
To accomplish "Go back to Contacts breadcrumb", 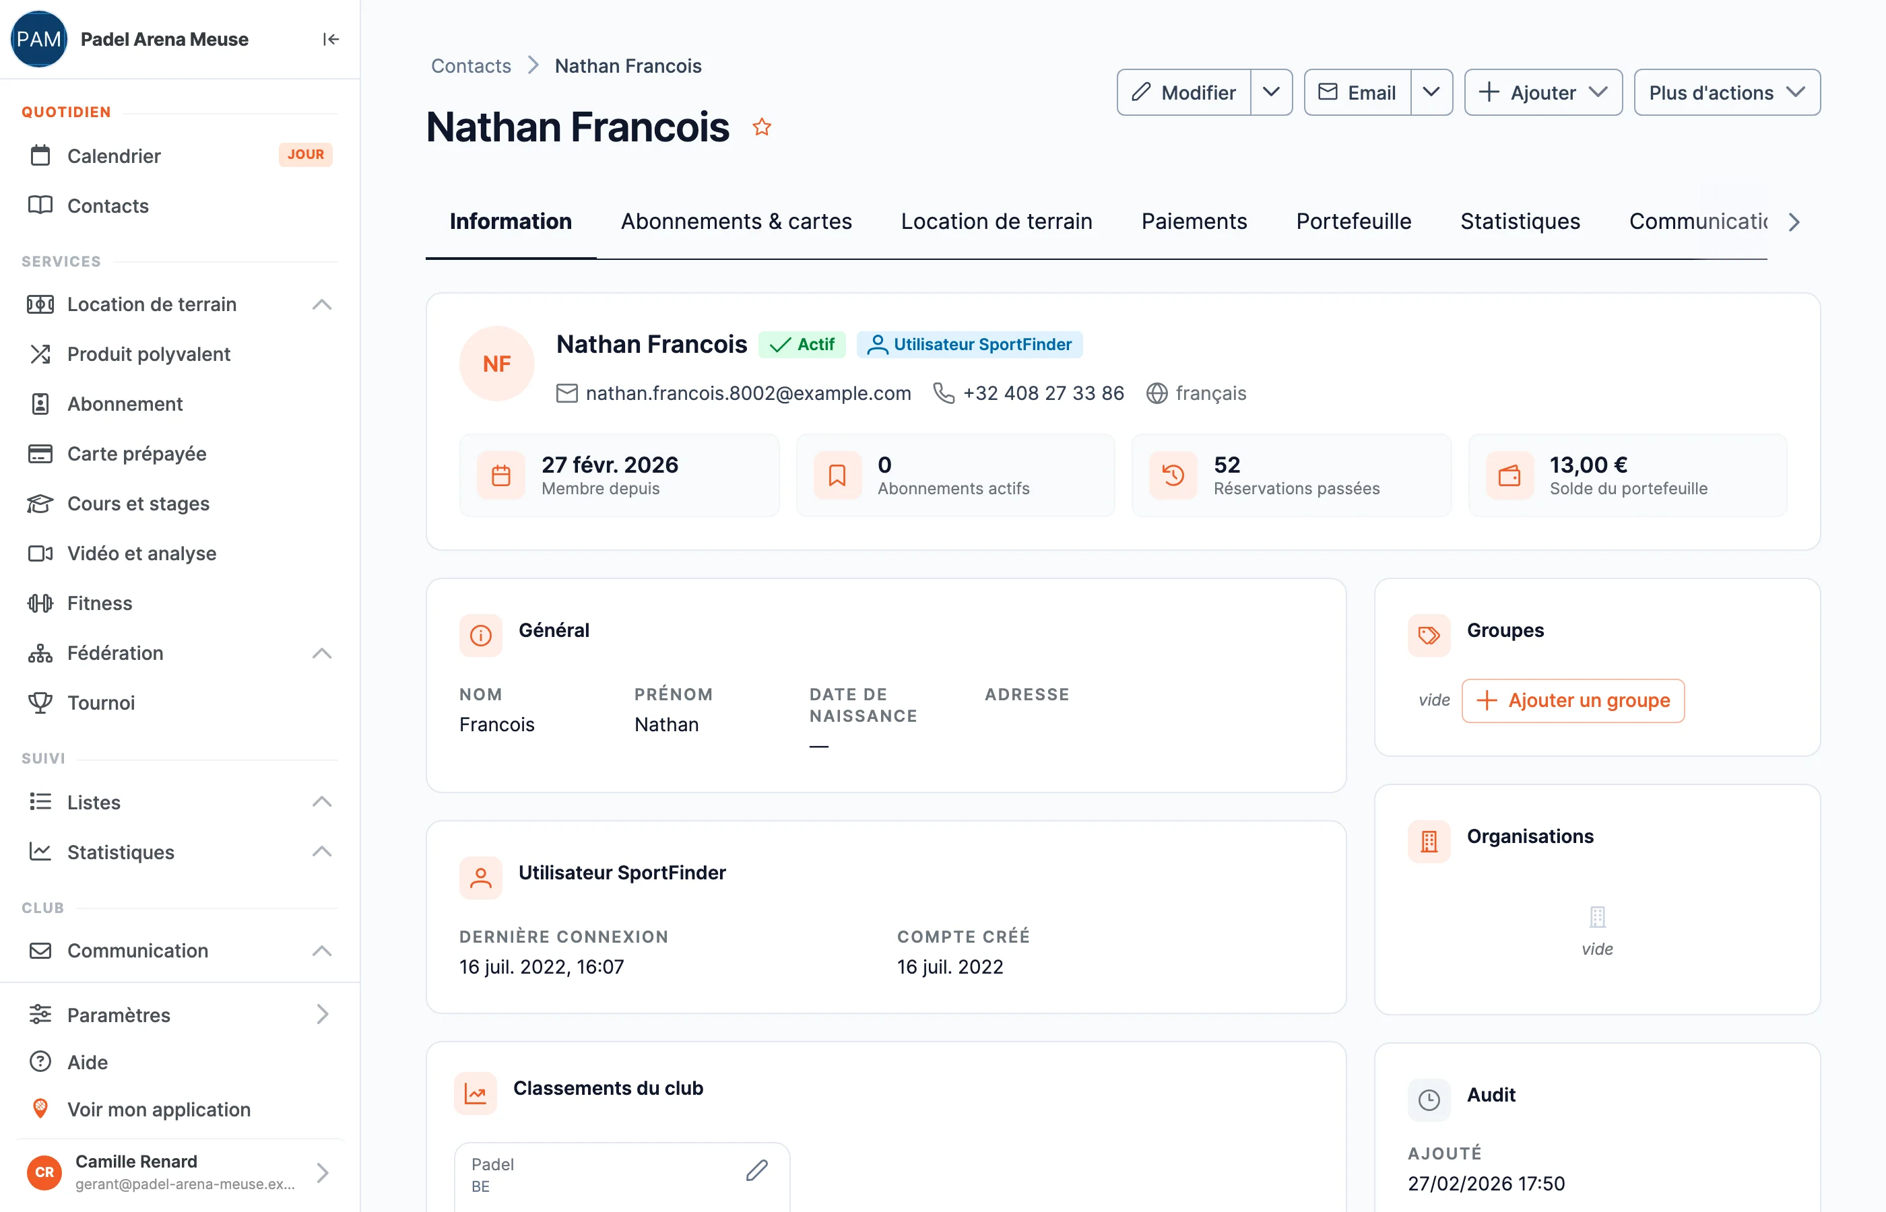I will 471,66.
